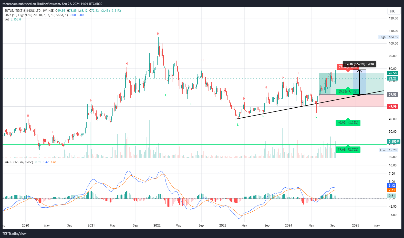Click the 2023 label on time axis
This screenshot has width=404, height=238.
point(223,225)
